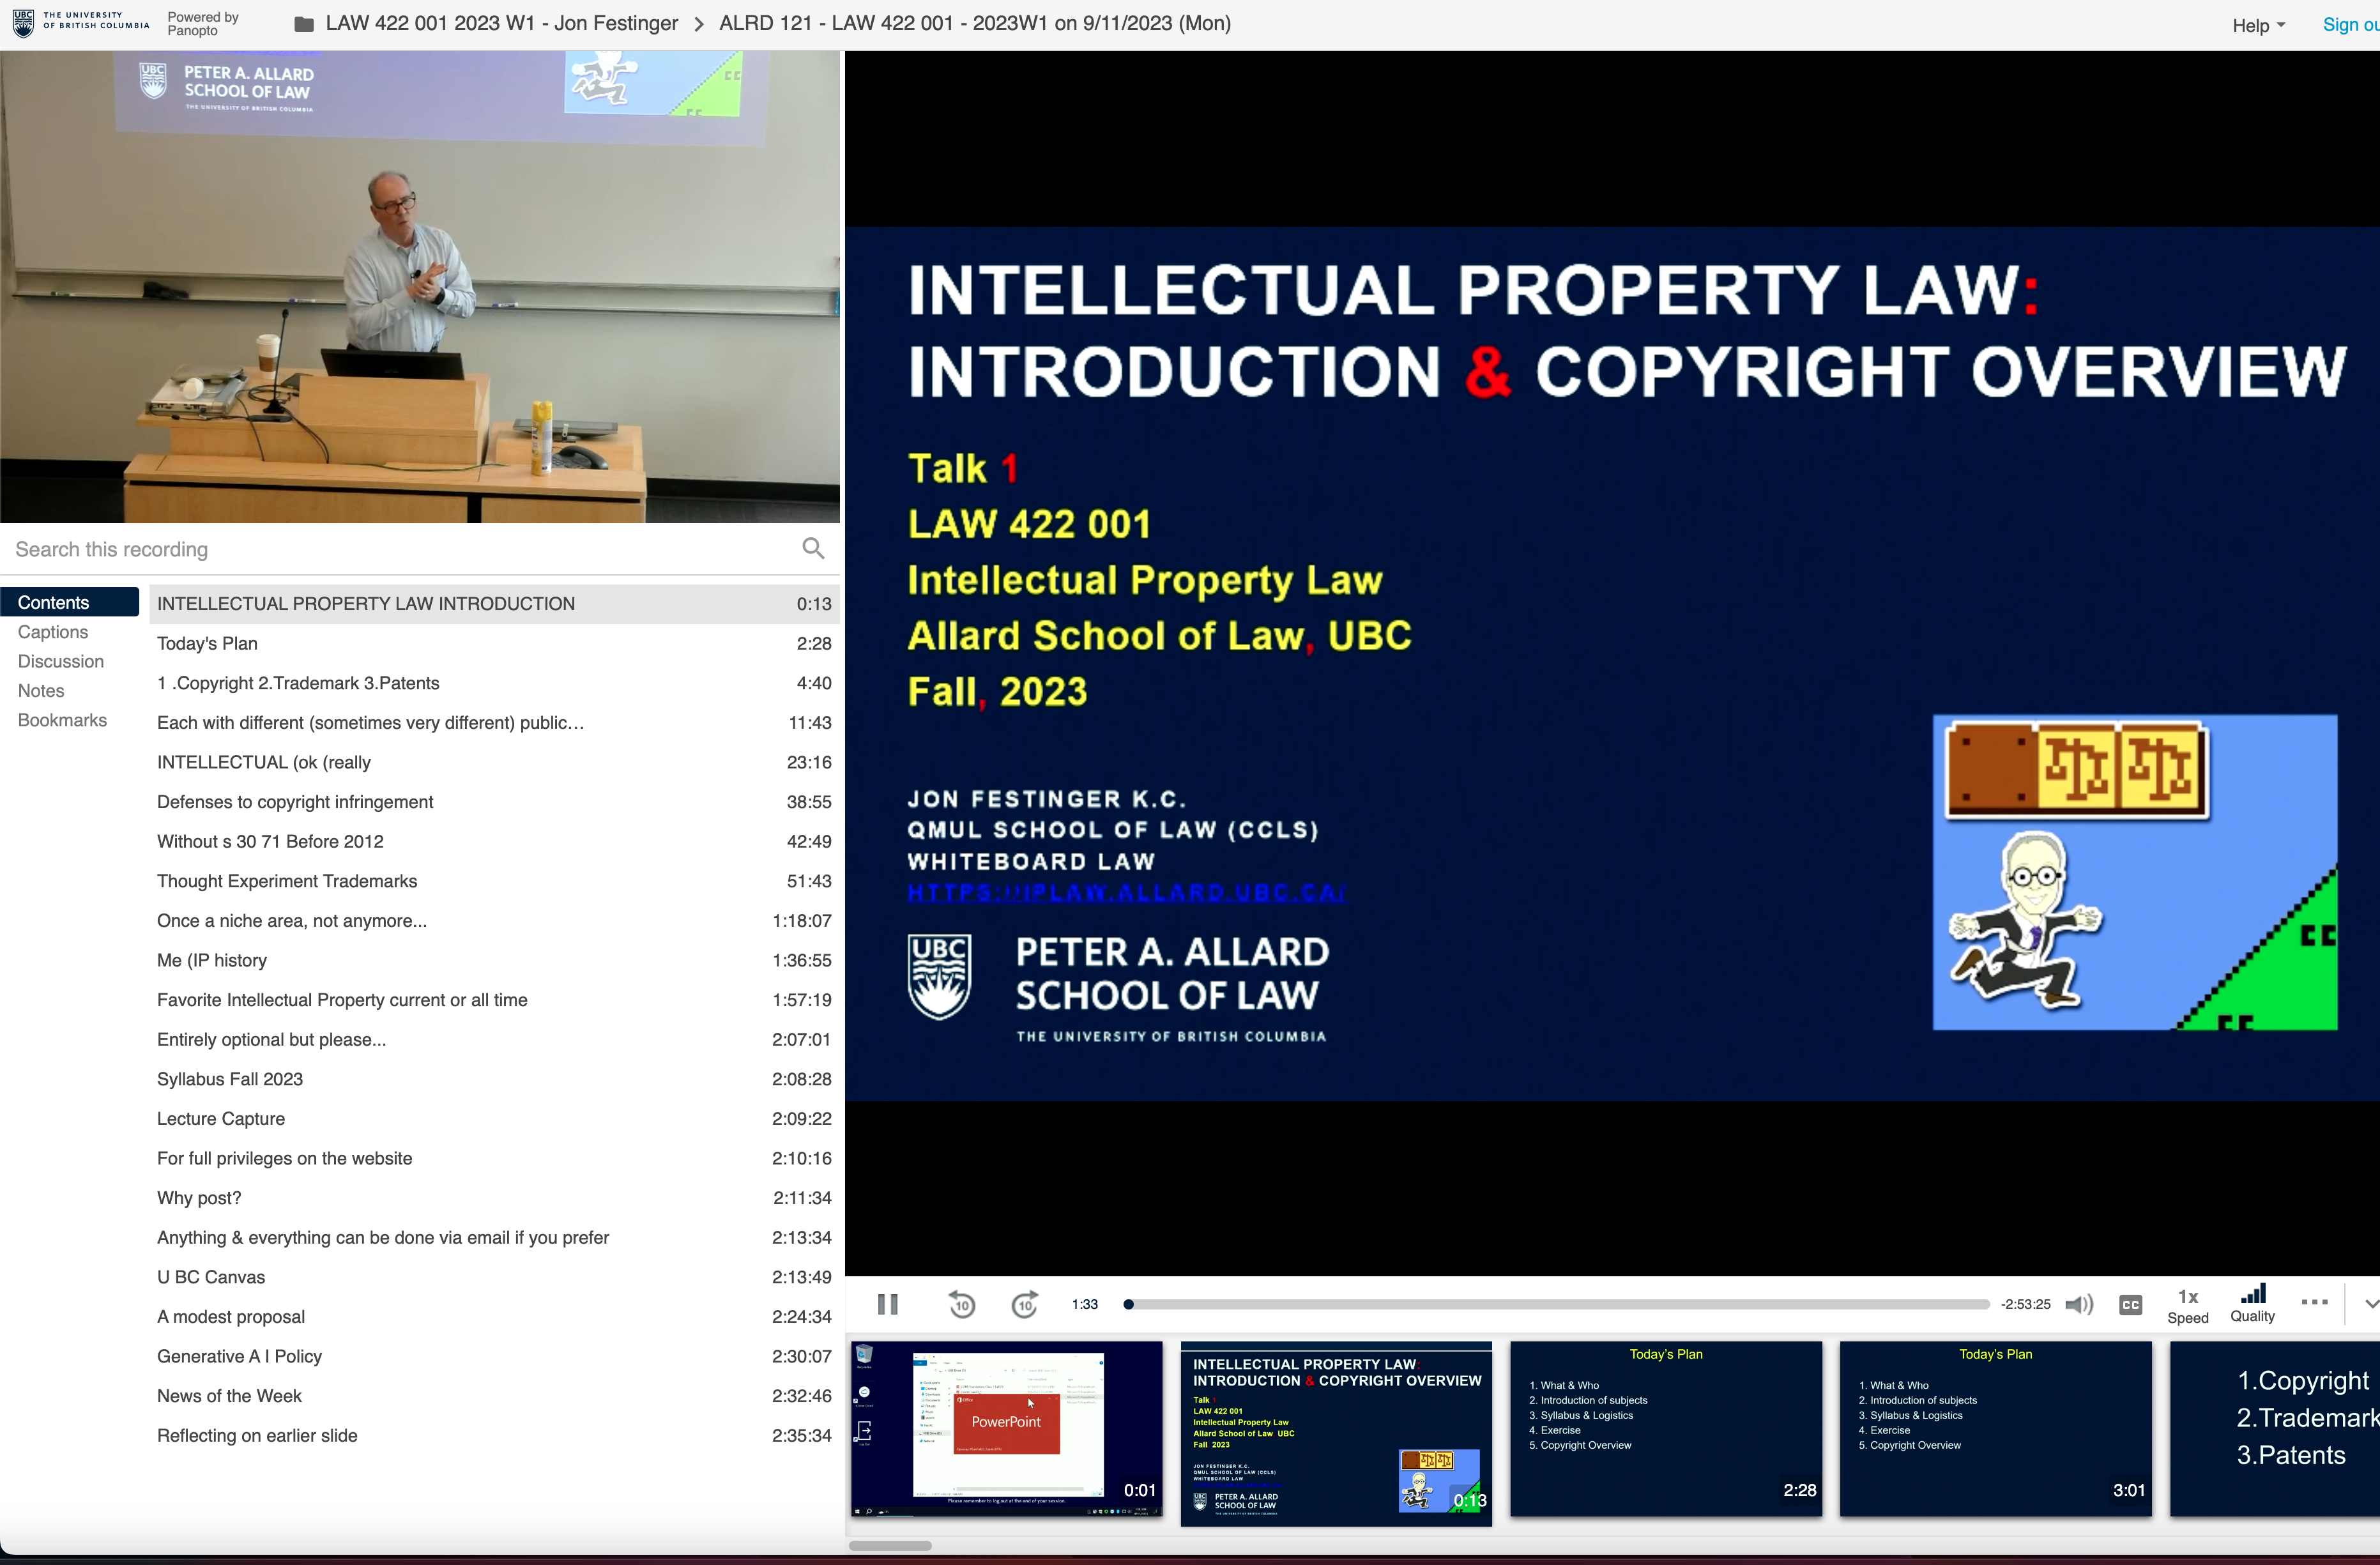This screenshot has height=1565, width=2380.
Task: Jump to the Today's Plan contents entry
Action: 494,643
